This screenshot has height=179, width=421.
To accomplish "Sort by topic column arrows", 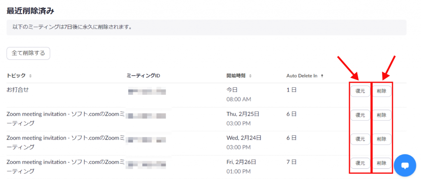I will (x=30, y=76).
